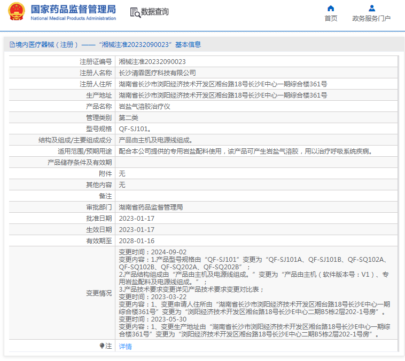The height and width of the screenshot is (361, 405).
Task: Click the home house icon
Action: tap(331, 9)
